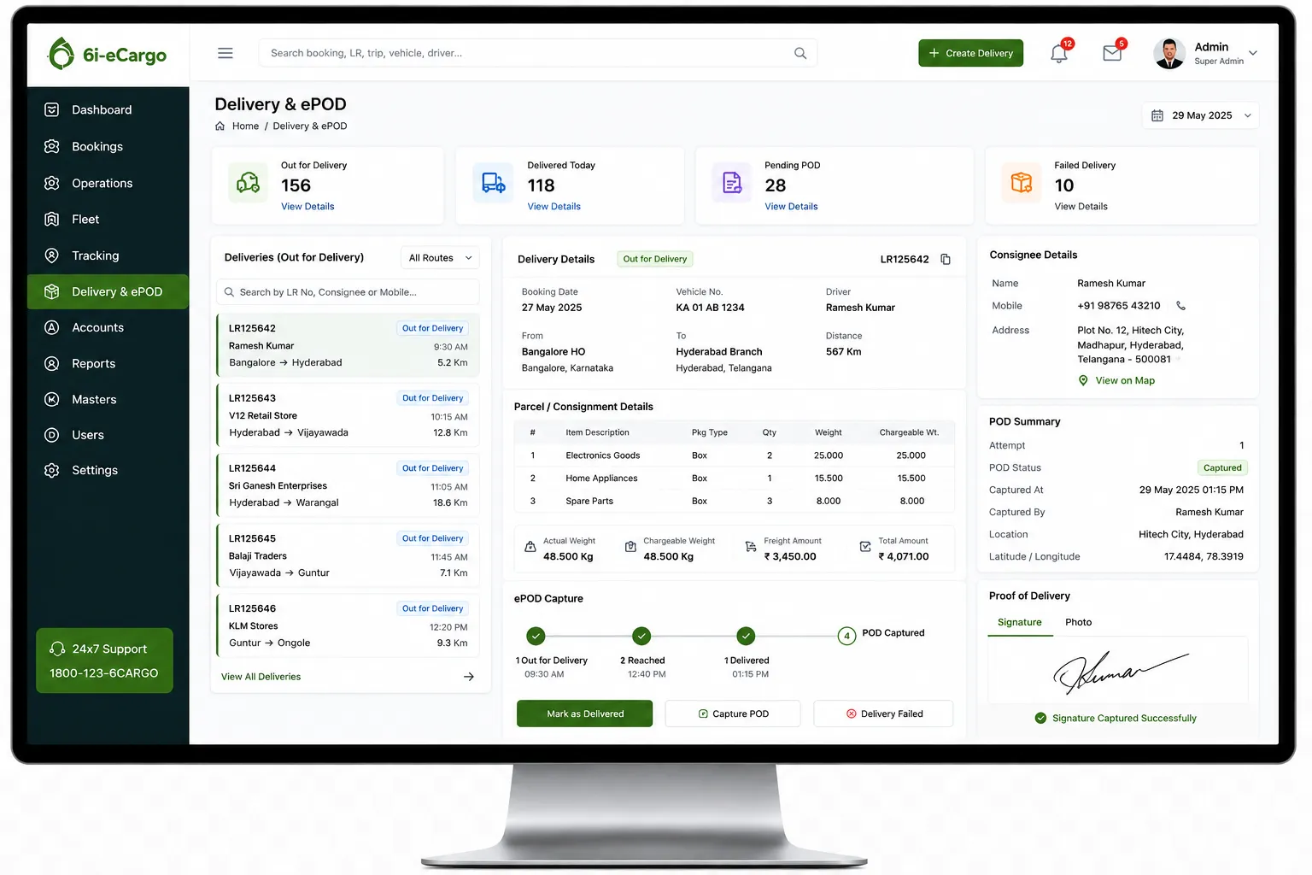Image resolution: width=1312 pixels, height=875 pixels.
Task: Click the map pin icon beside View on Map
Action: point(1083,381)
